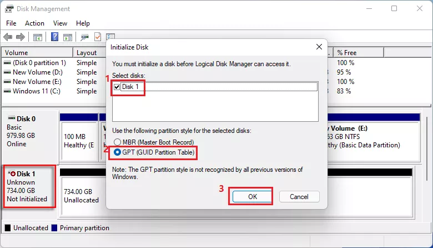
Task: Open the blue question mark Help icon
Action: coord(54,37)
